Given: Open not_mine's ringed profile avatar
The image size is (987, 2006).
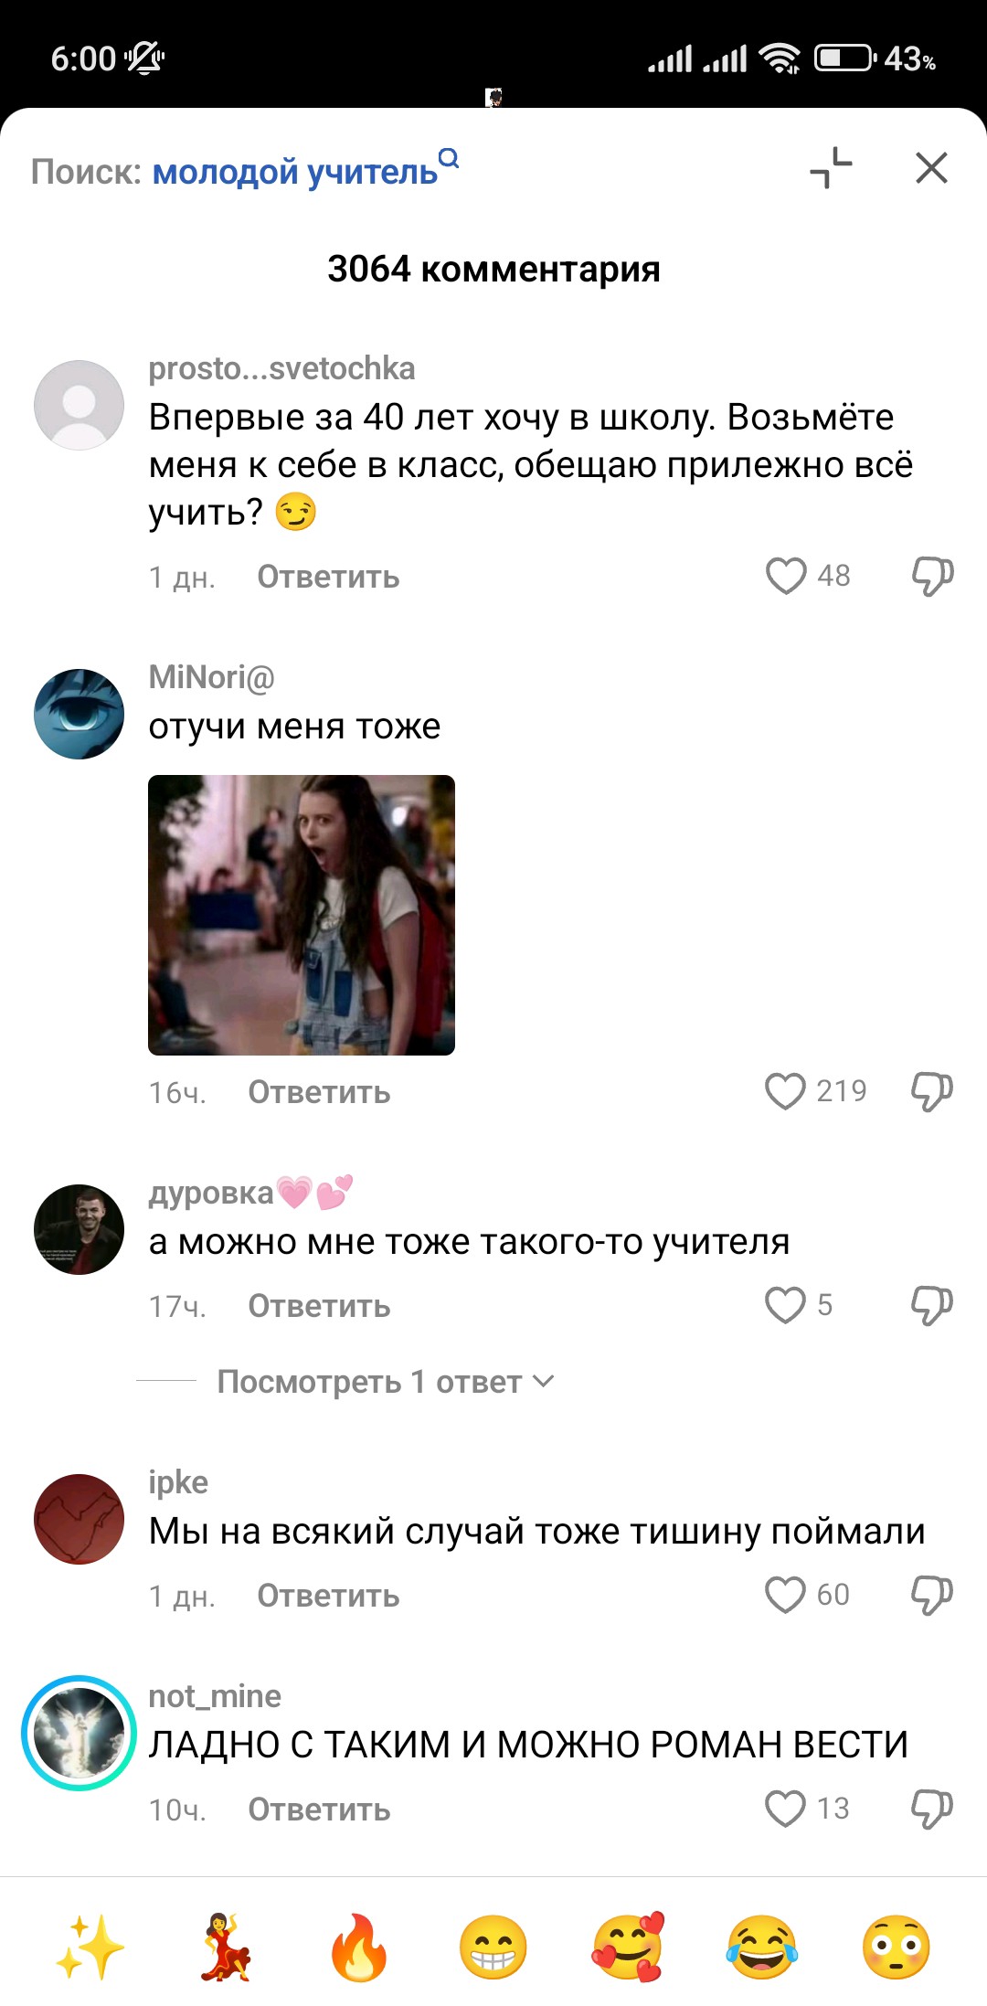Looking at the screenshot, I should pos(79,1733).
